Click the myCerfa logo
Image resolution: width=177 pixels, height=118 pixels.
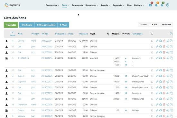tap(12, 5)
